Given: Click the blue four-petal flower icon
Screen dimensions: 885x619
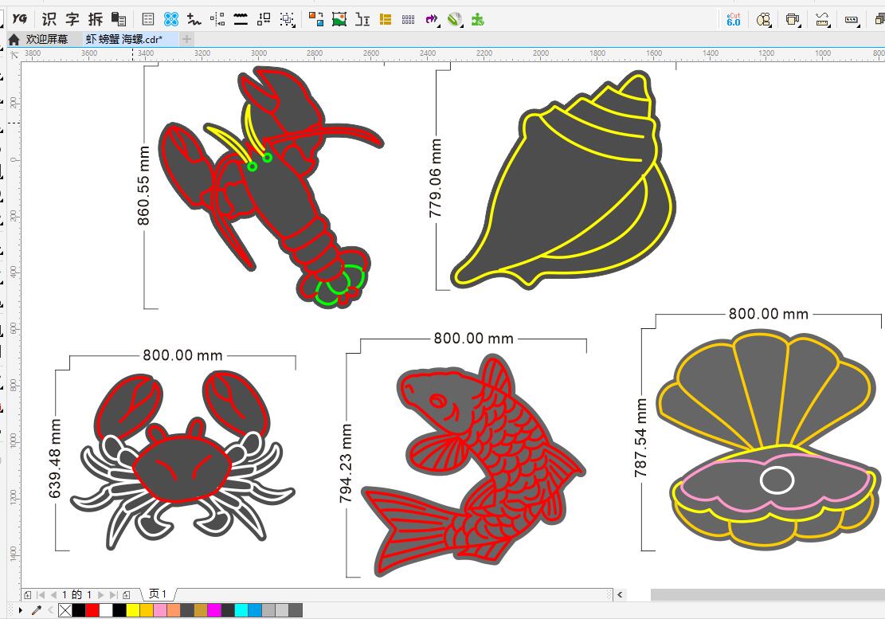Looking at the screenshot, I should pos(170,19).
